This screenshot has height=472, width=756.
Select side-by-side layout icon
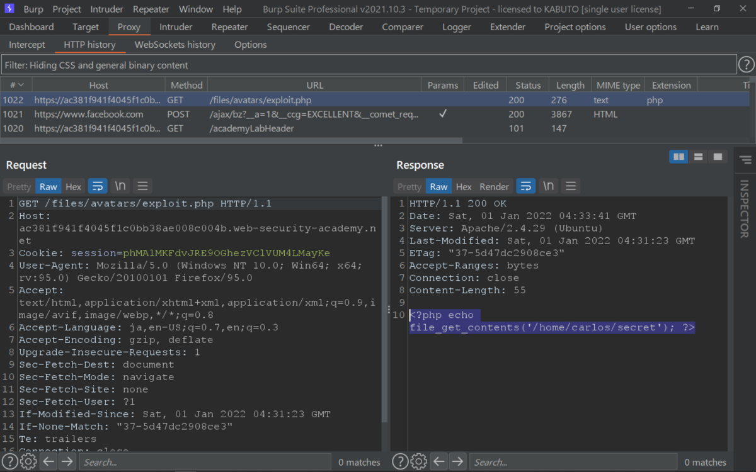[679, 157]
